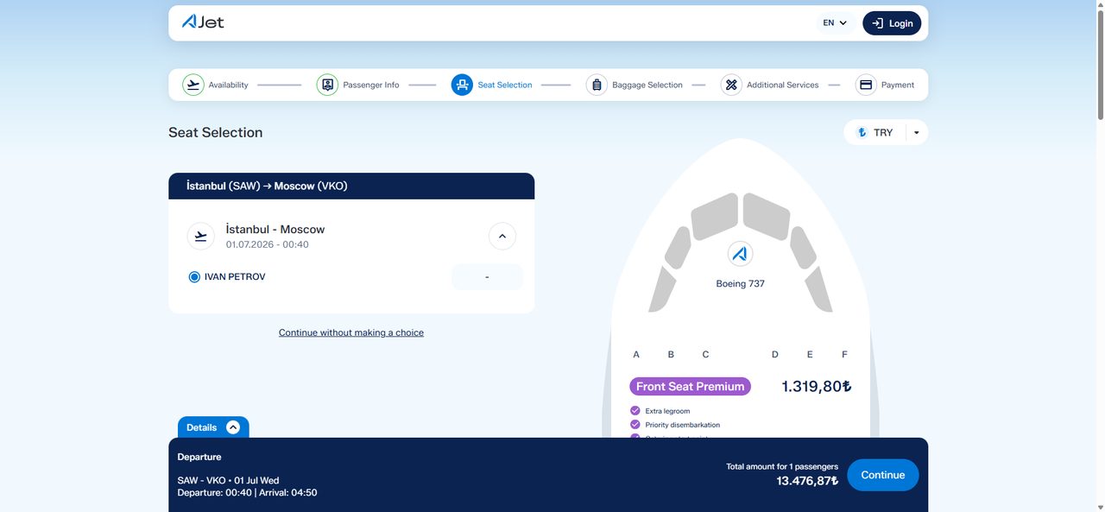Click the Additional Services step icon
Screen dimensions: 1105x512
click(731, 85)
